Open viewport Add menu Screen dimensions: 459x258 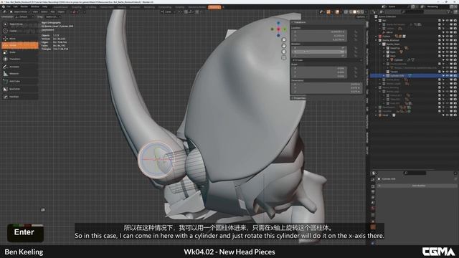(52, 12)
